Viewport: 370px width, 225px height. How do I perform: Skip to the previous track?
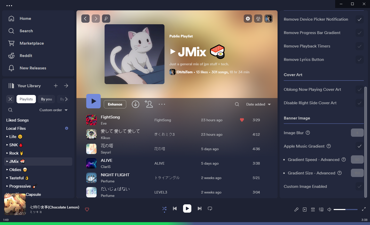pyautogui.click(x=175, y=208)
